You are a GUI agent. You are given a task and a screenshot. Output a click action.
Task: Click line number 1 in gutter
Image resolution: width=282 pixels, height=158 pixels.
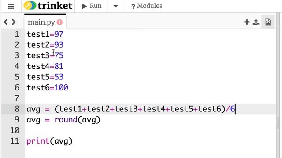[x=17, y=34]
